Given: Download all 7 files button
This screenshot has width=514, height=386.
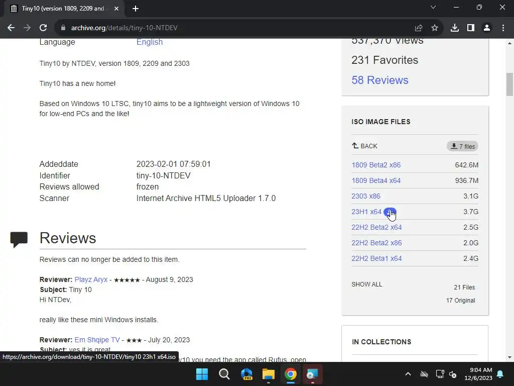Looking at the screenshot, I should (462, 146).
